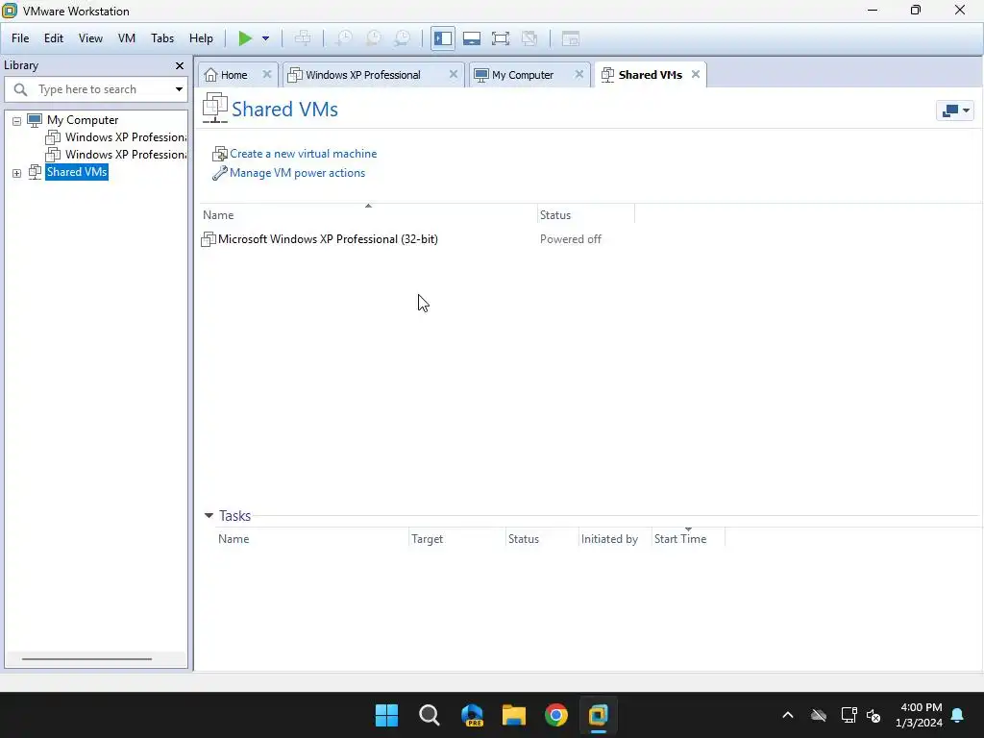
Task: Enter full screen mode icon
Action: tap(500, 38)
